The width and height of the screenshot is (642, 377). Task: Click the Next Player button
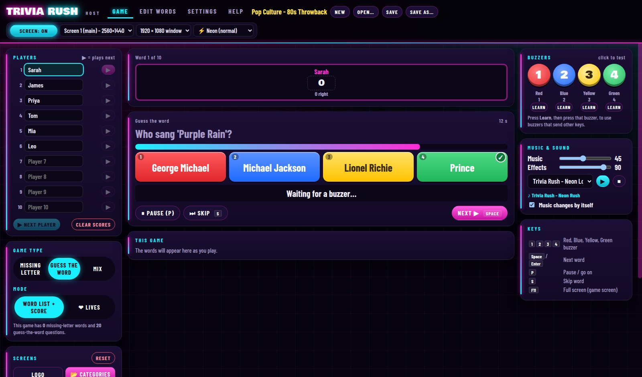click(37, 225)
